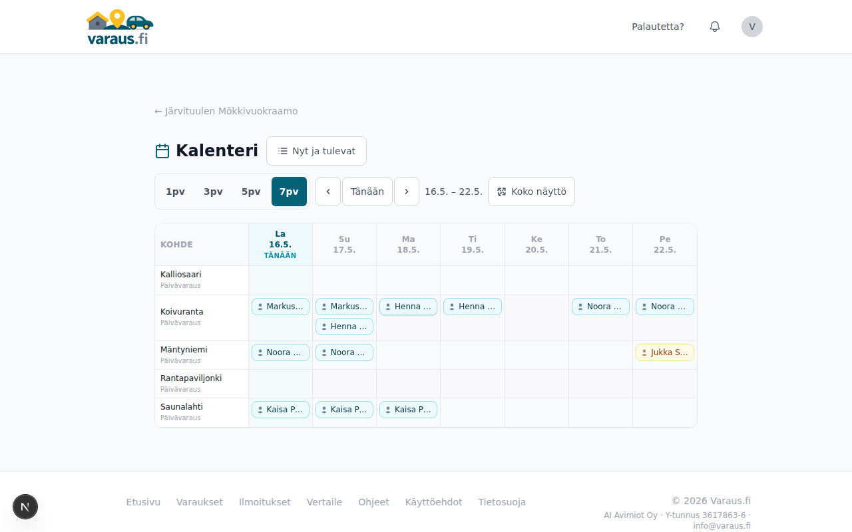
Task: Switch to the 1pv day view
Action: [x=176, y=192]
